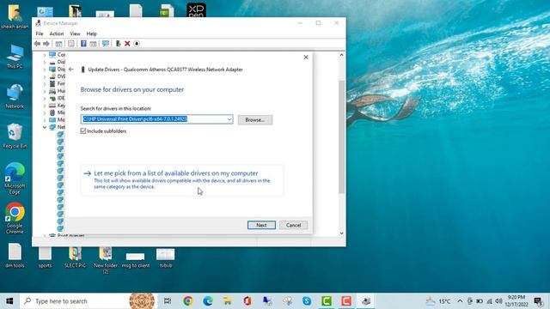This screenshot has height=309, width=550.
Task: Open the dm tools desktop file
Action: point(15,256)
